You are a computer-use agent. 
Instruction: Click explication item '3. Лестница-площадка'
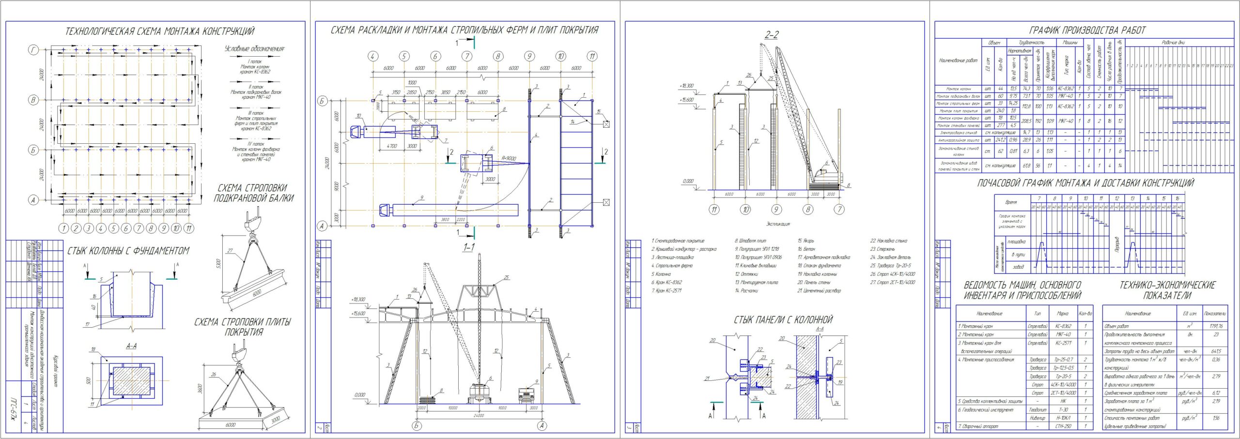[x=672, y=257]
